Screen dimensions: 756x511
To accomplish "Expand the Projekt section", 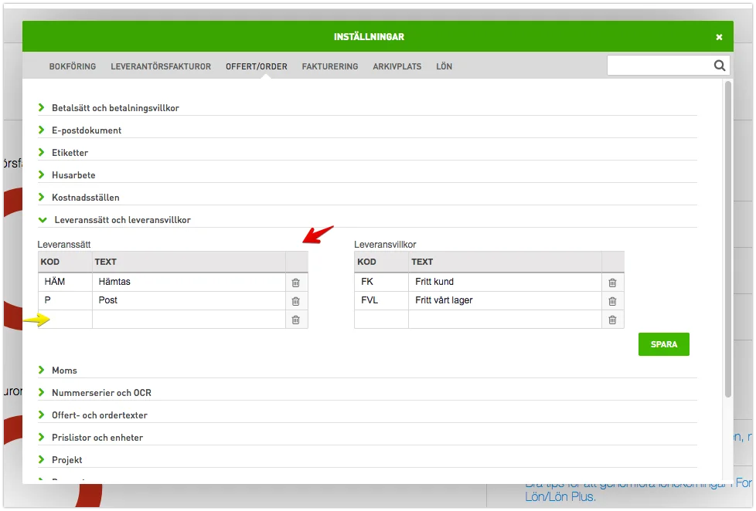I will [367, 460].
